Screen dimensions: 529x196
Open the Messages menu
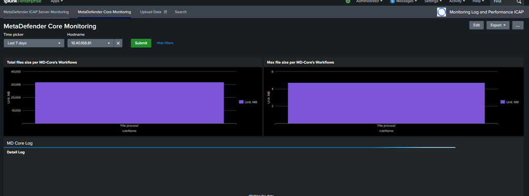[x=406, y=2]
